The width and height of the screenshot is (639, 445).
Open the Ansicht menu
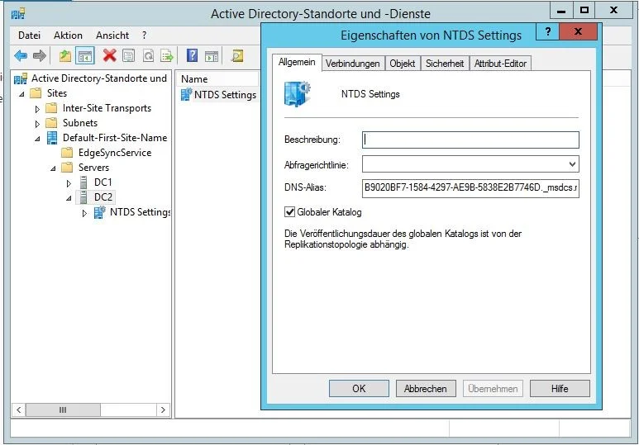[x=112, y=36]
